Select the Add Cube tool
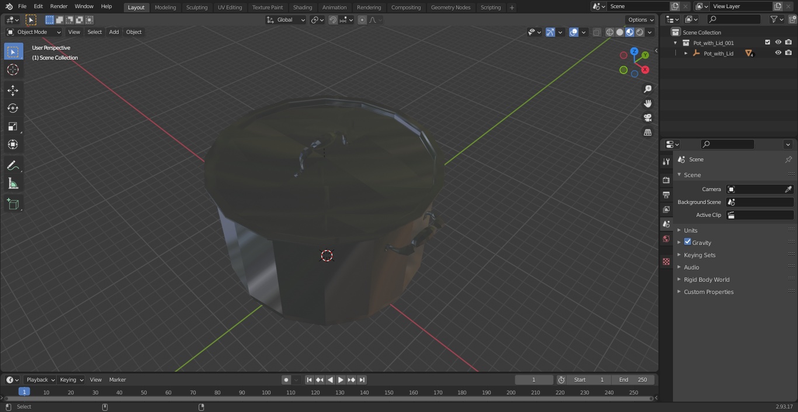Screen dimensions: 798x412 (13, 204)
